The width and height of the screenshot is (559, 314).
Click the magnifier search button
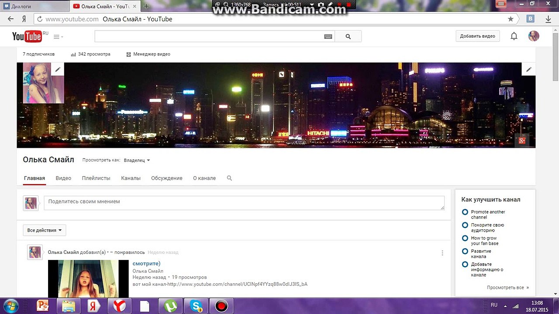348,37
